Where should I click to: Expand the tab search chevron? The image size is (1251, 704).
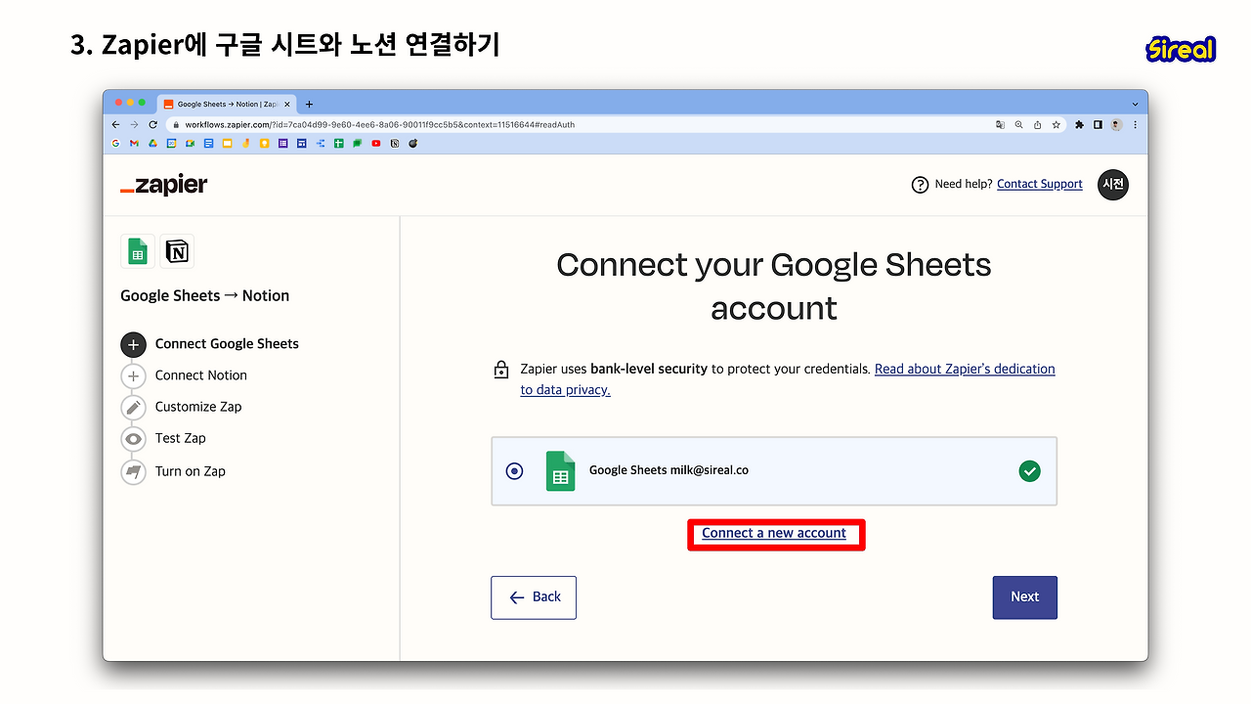coord(1135,105)
